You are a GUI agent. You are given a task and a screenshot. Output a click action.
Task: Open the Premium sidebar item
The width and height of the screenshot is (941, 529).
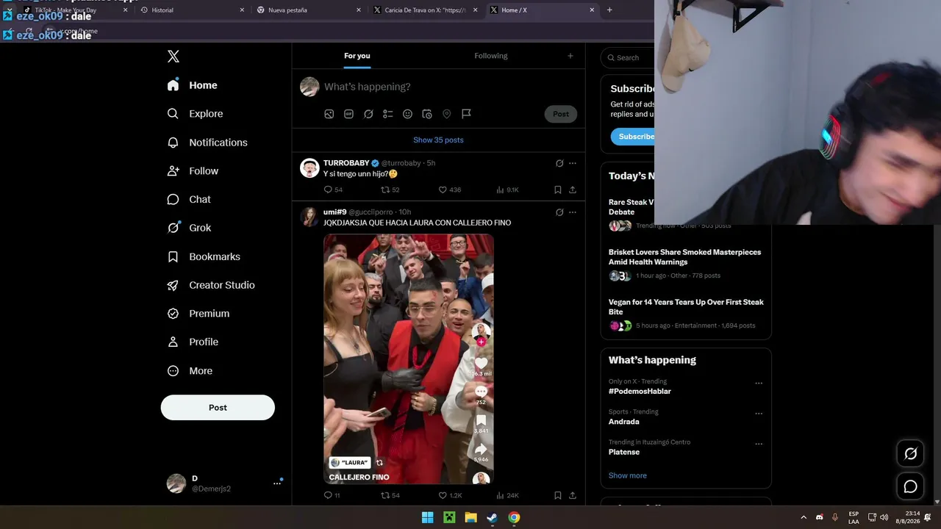point(198,314)
